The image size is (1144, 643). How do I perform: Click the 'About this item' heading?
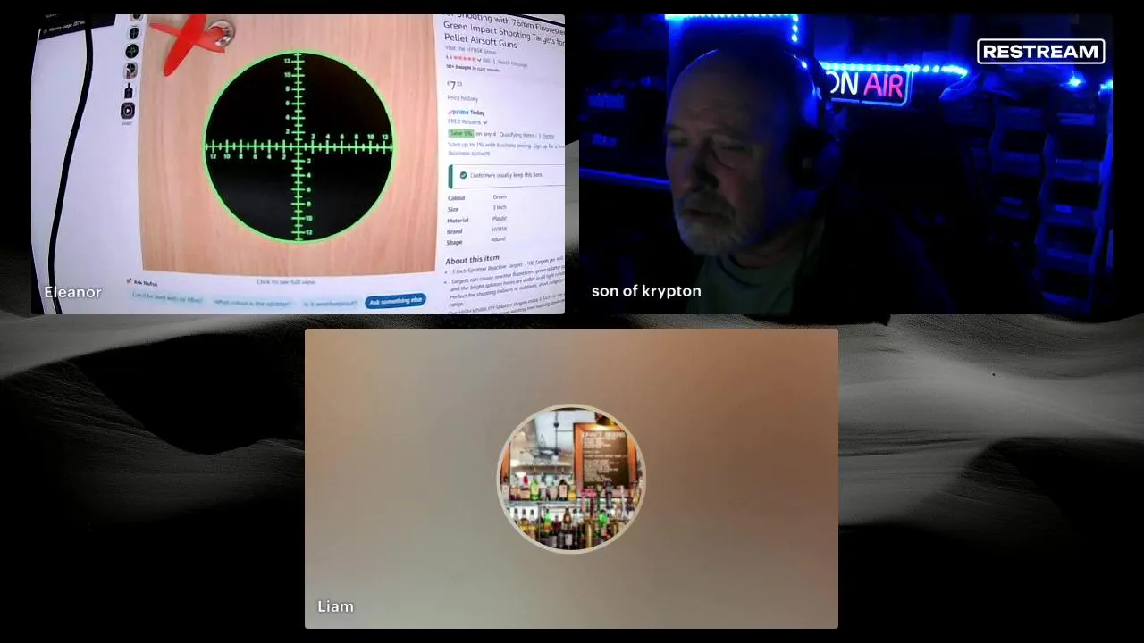click(473, 260)
